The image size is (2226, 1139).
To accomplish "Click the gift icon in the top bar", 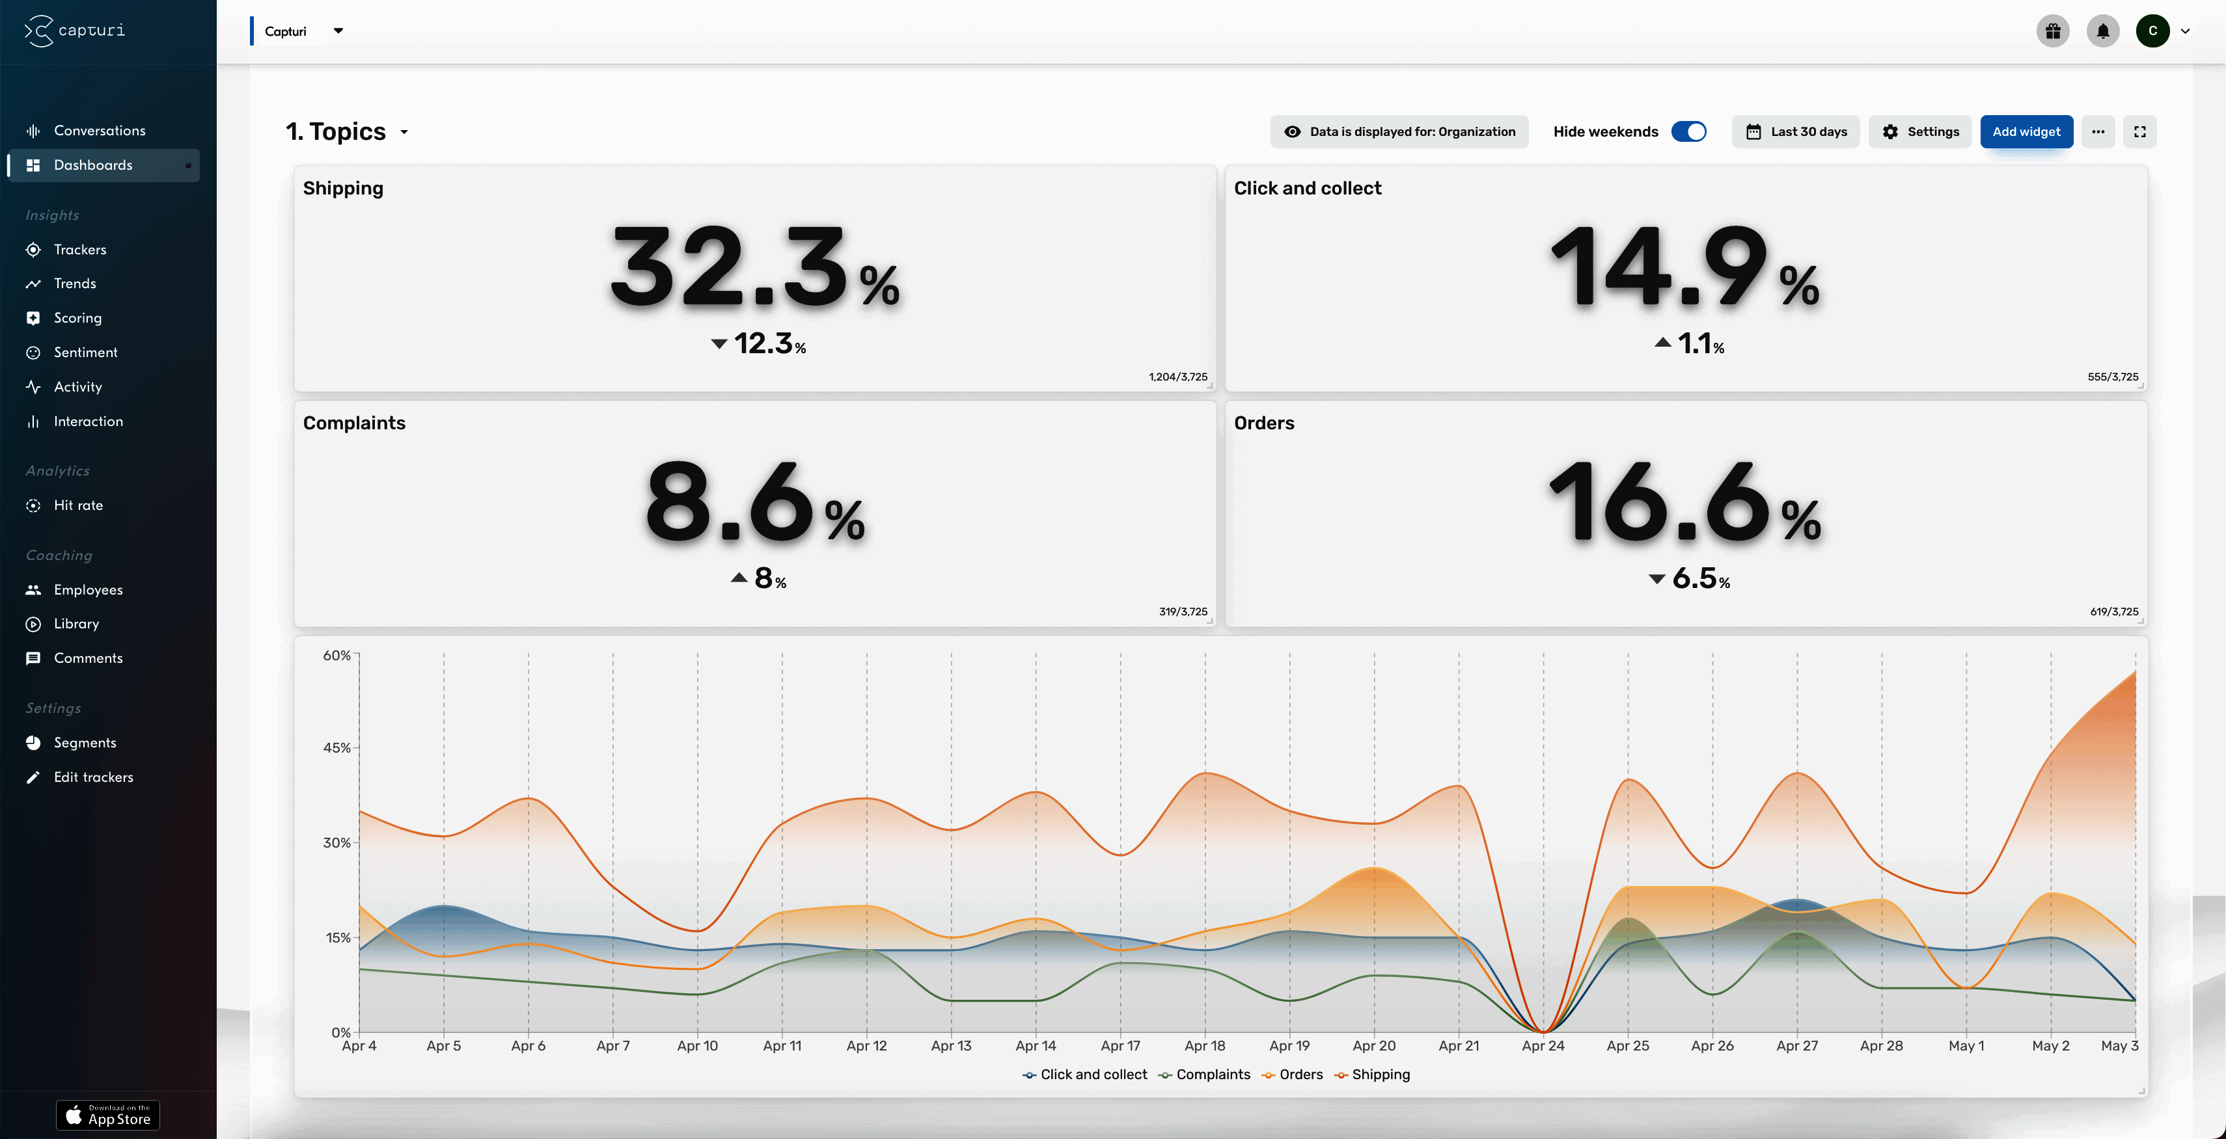I will pos(2053,31).
